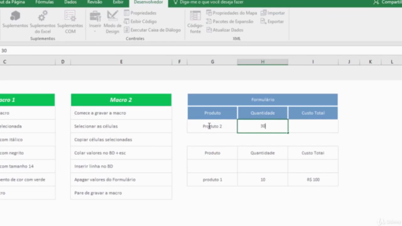Select column F header
Viewport: 402px width, 226px height.
180,62
